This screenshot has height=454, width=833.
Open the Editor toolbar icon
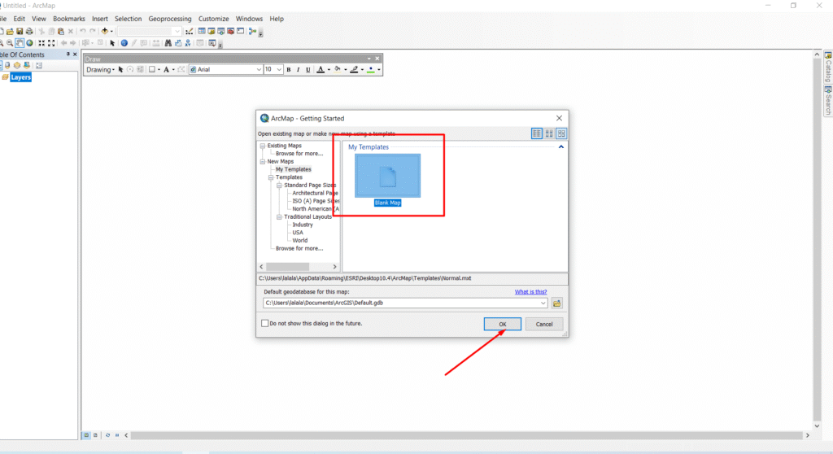pyautogui.click(x=189, y=32)
